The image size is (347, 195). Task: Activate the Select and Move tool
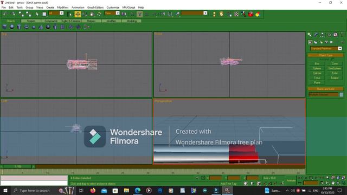[x=78, y=14]
